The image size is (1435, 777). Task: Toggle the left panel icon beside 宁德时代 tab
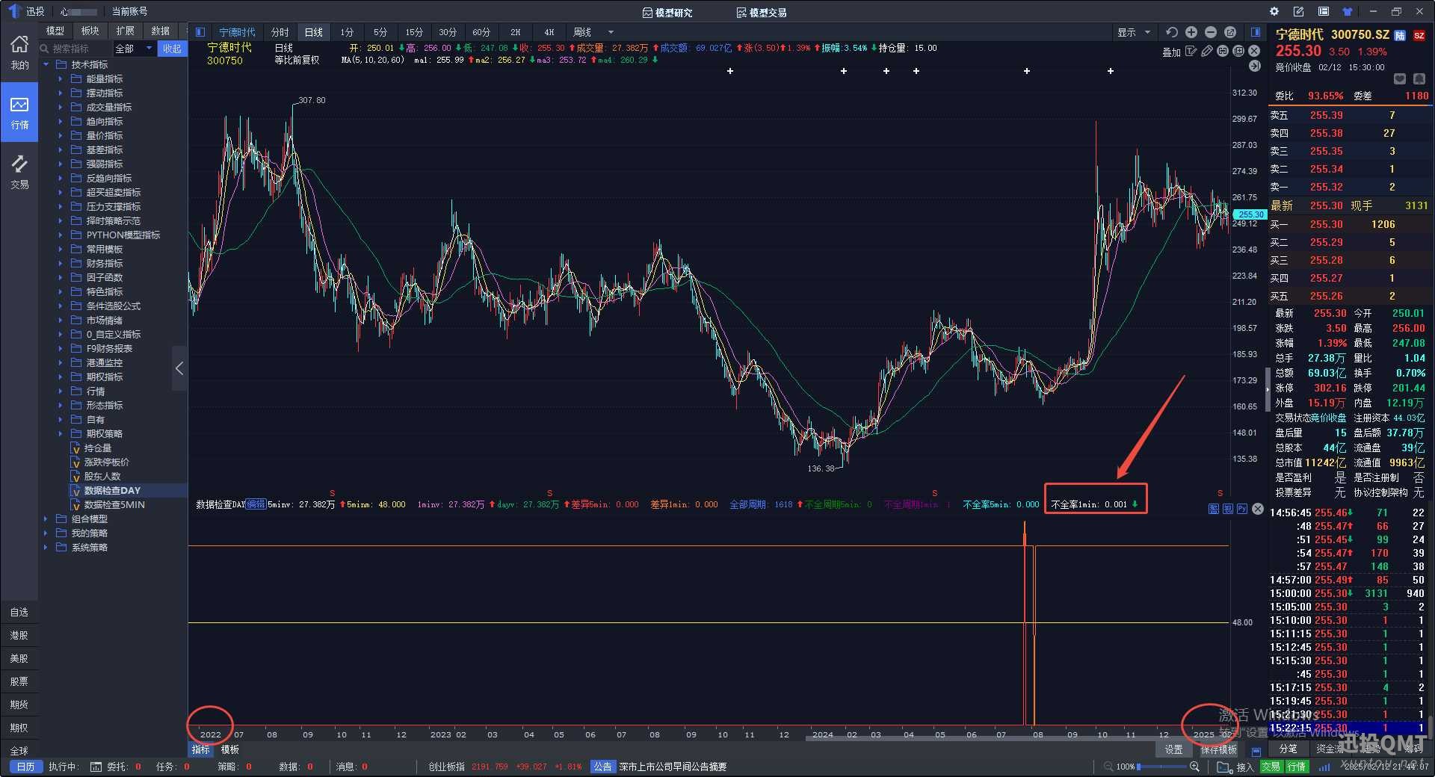200,32
